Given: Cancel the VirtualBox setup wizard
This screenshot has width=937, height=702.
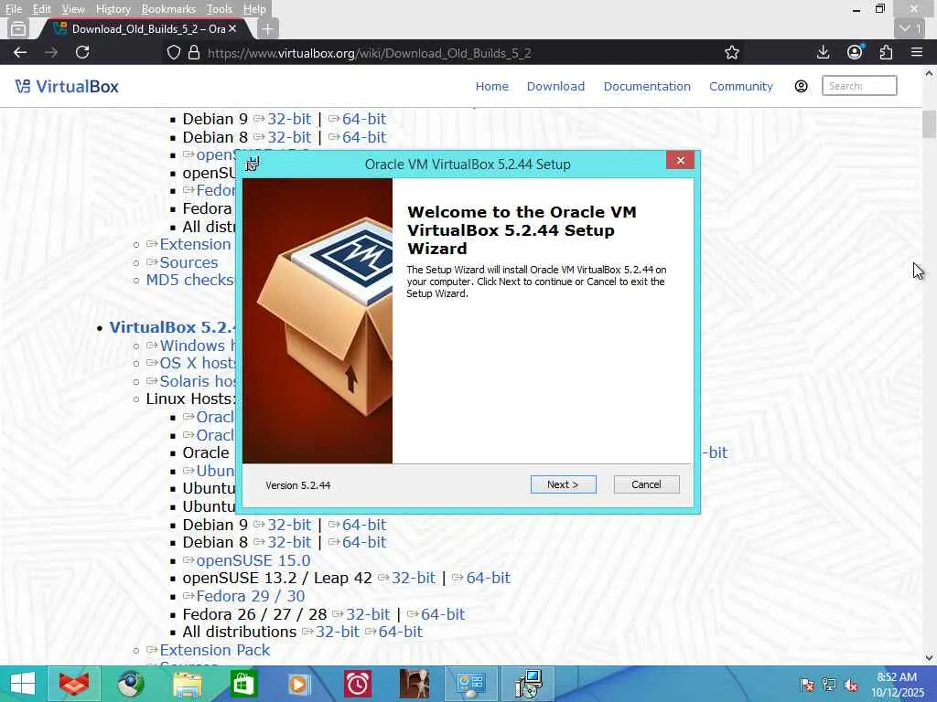Looking at the screenshot, I should click(646, 484).
